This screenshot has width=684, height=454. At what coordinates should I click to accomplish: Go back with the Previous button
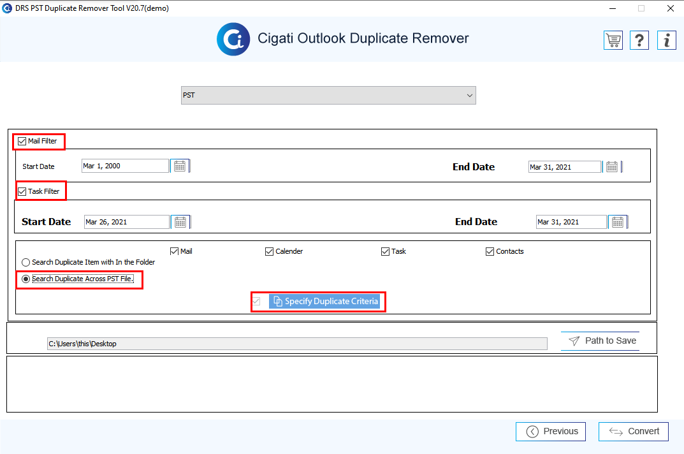click(x=551, y=432)
